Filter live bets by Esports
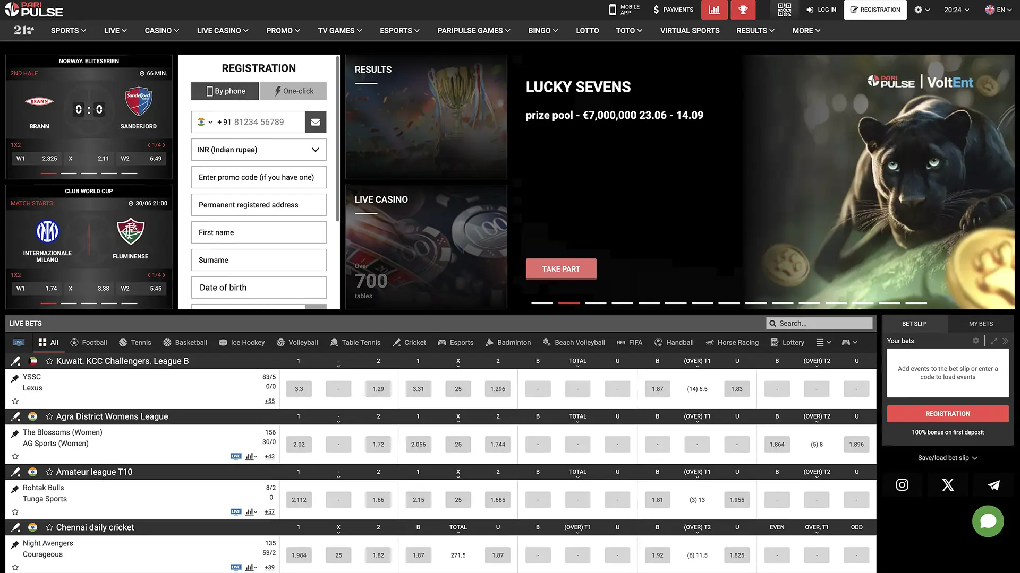 (x=455, y=343)
